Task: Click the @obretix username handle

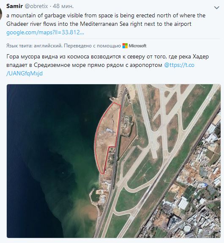Action: (x=36, y=6)
